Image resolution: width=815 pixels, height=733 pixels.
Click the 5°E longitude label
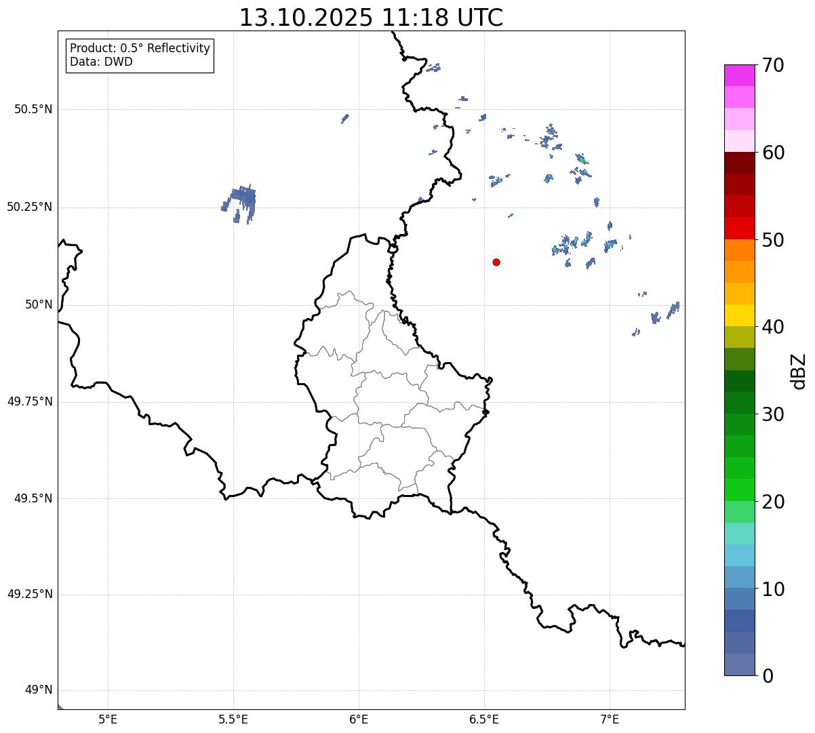pyautogui.click(x=108, y=719)
